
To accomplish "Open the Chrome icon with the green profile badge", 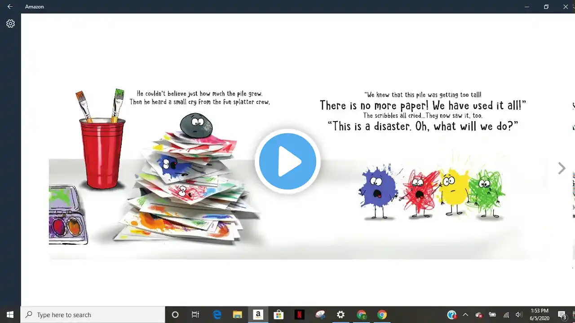I will (361, 314).
